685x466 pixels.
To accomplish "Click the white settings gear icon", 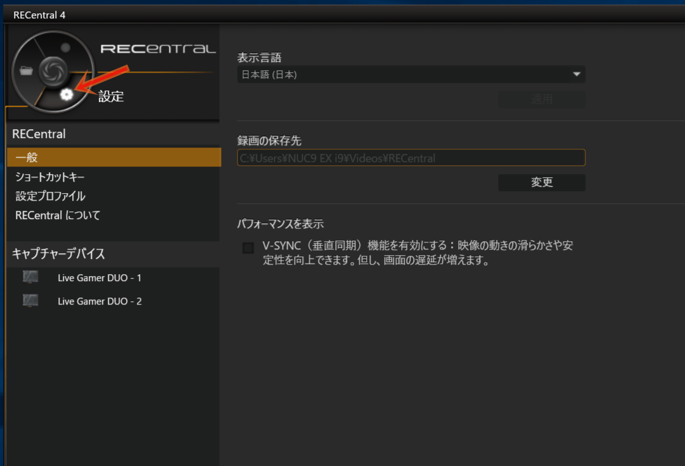I will coord(67,94).
